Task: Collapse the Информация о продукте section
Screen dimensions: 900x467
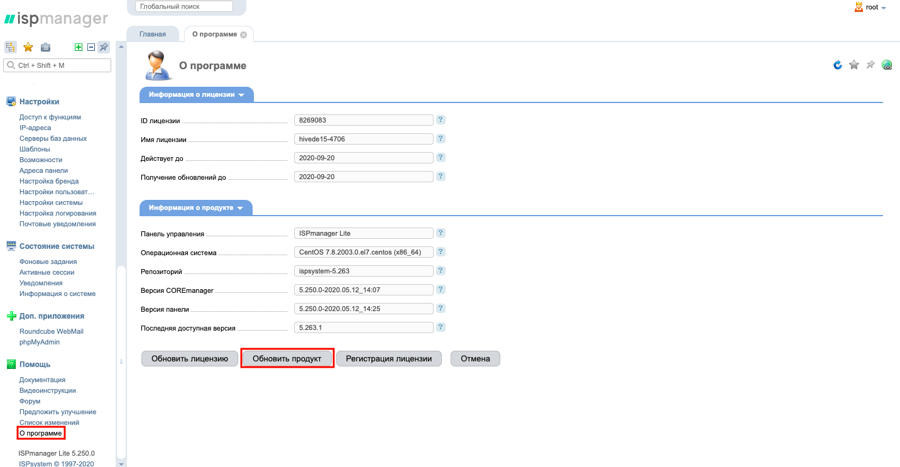Action: tap(195, 208)
